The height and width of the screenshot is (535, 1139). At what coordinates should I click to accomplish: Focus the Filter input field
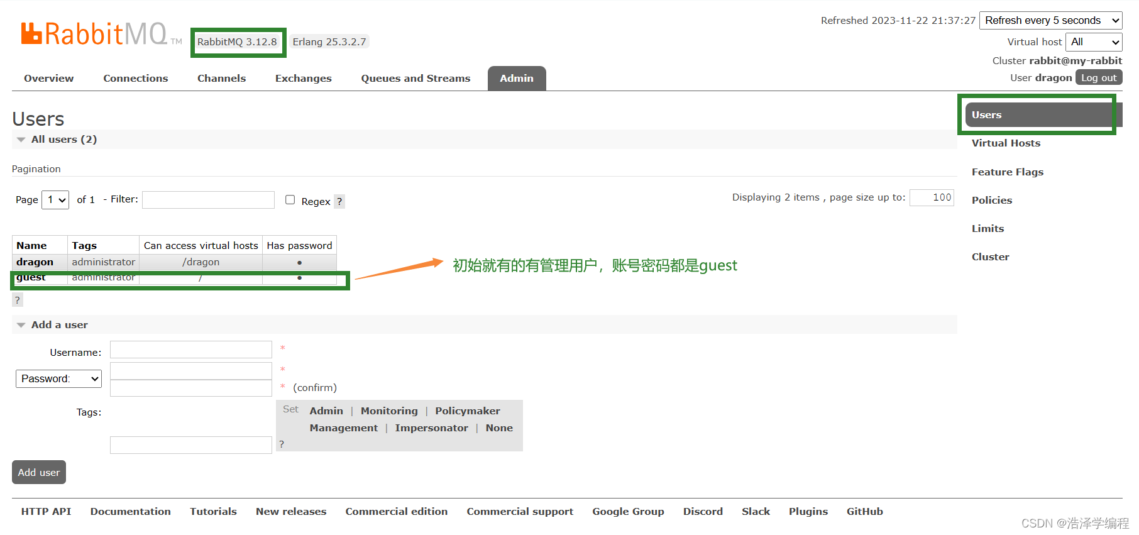(208, 200)
